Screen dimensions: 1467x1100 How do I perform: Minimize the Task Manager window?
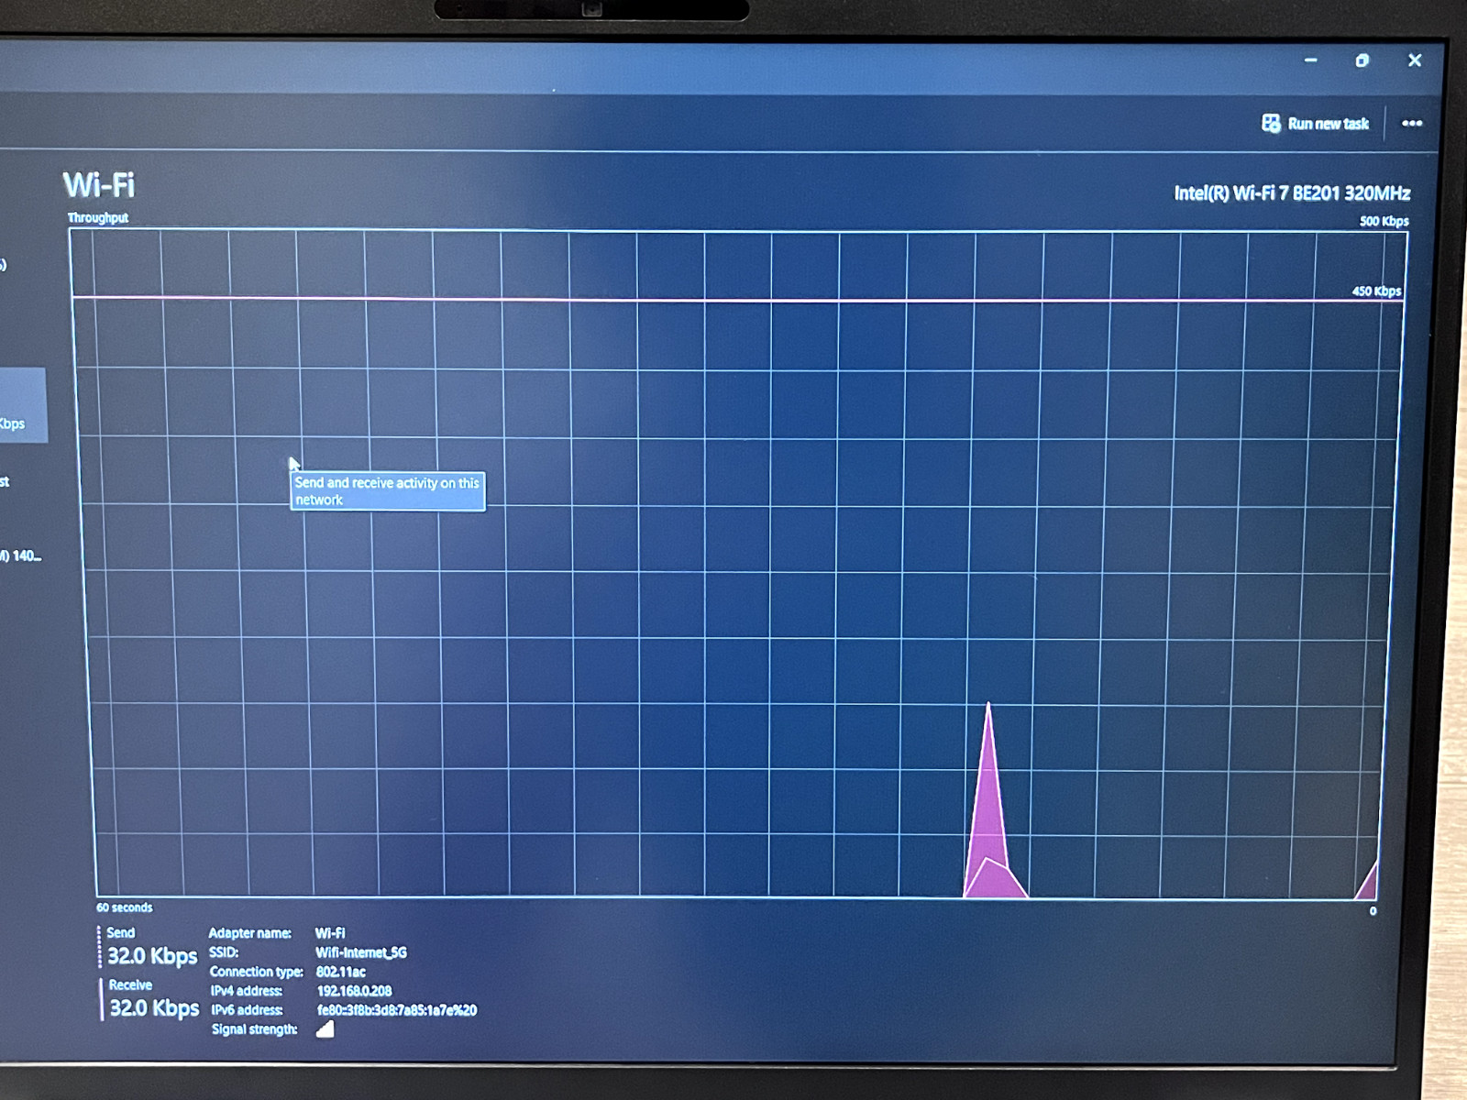coord(1311,60)
